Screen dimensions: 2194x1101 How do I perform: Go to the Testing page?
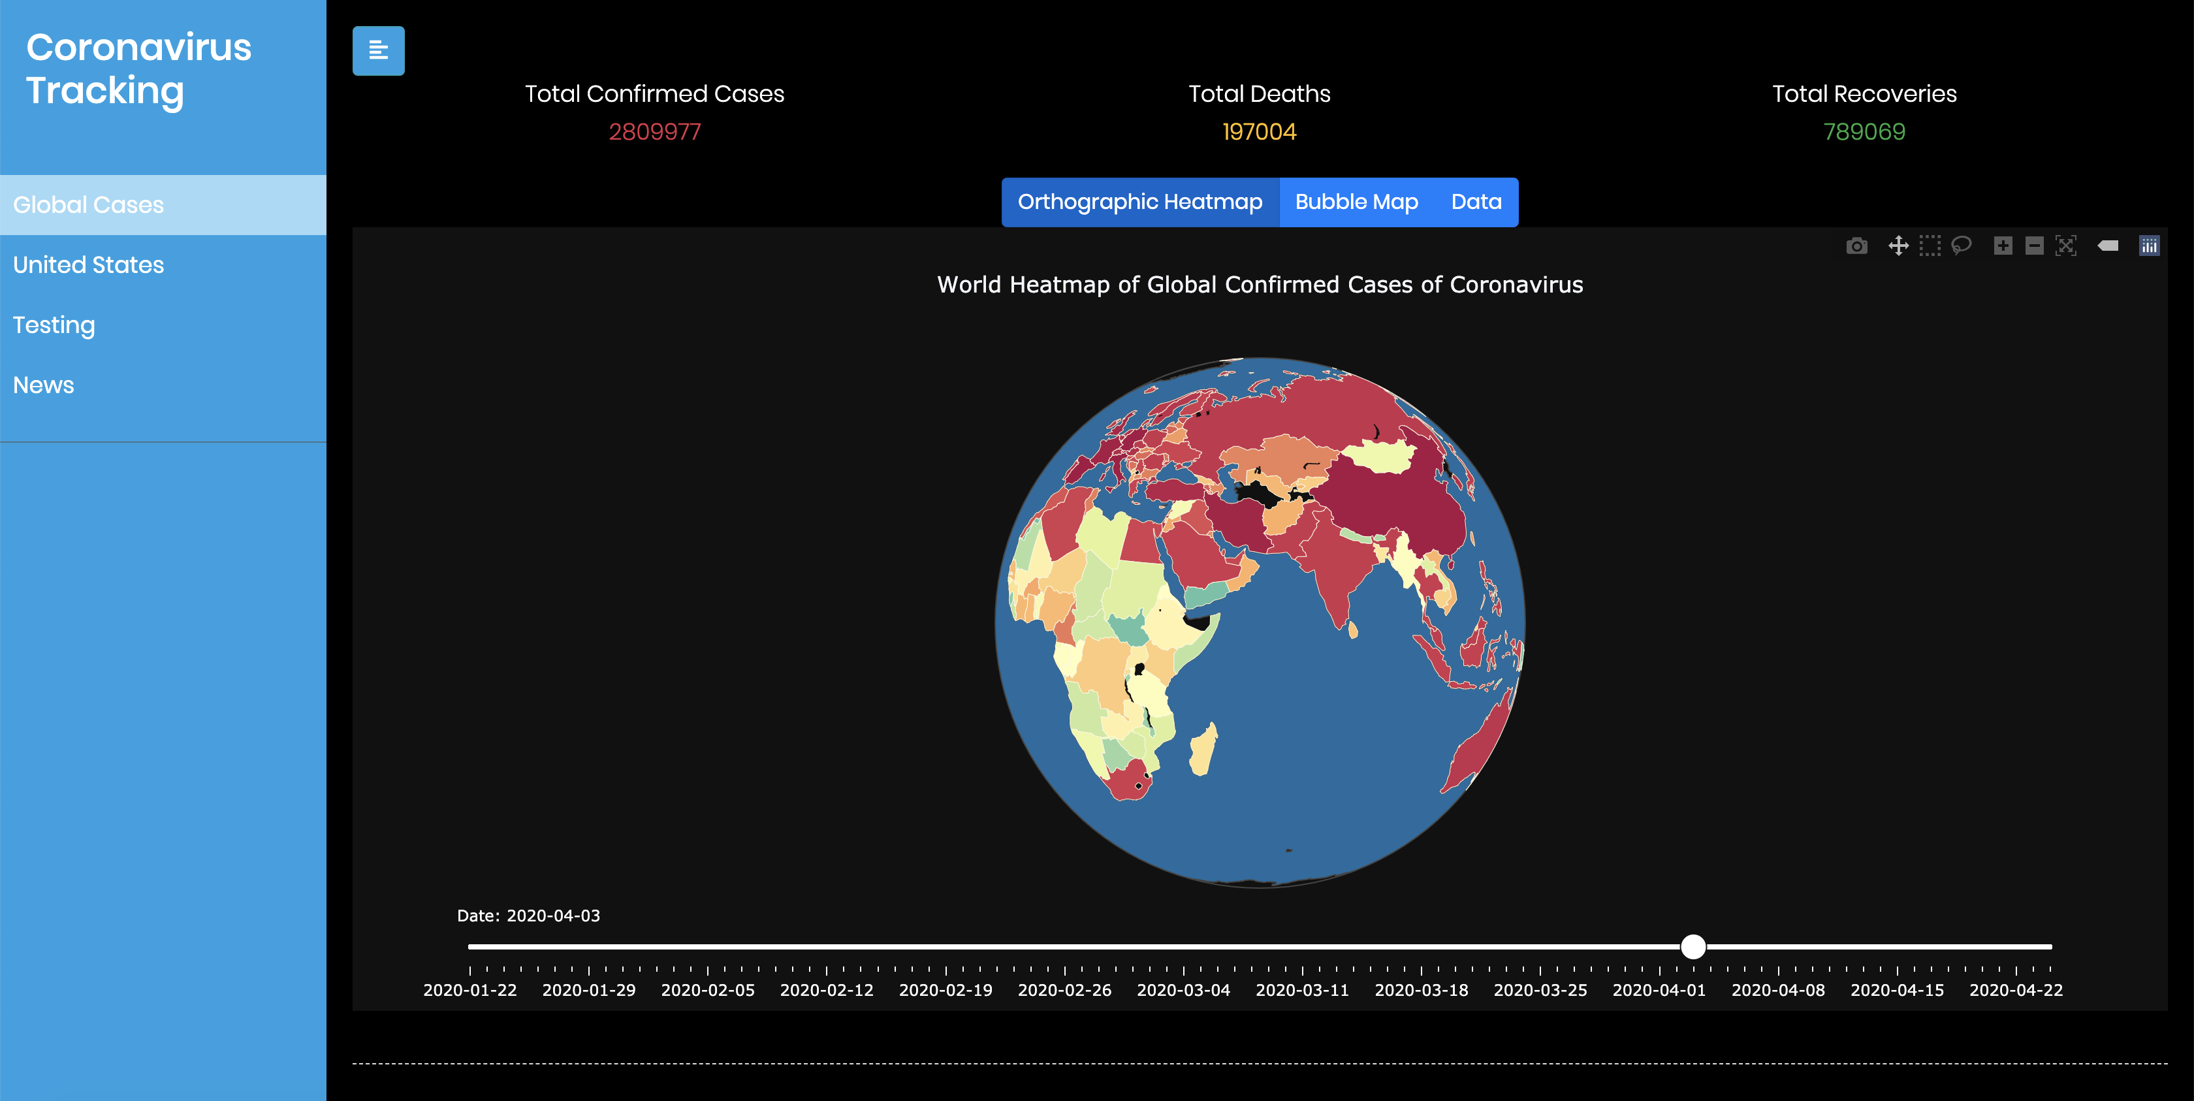54,325
